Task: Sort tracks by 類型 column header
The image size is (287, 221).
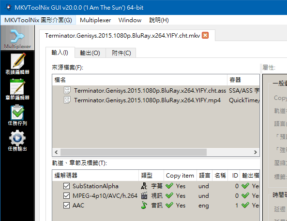Action: [151, 176]
